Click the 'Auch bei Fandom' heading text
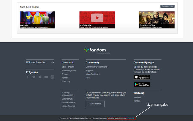The image size is (193, 121). coord(30,7)
